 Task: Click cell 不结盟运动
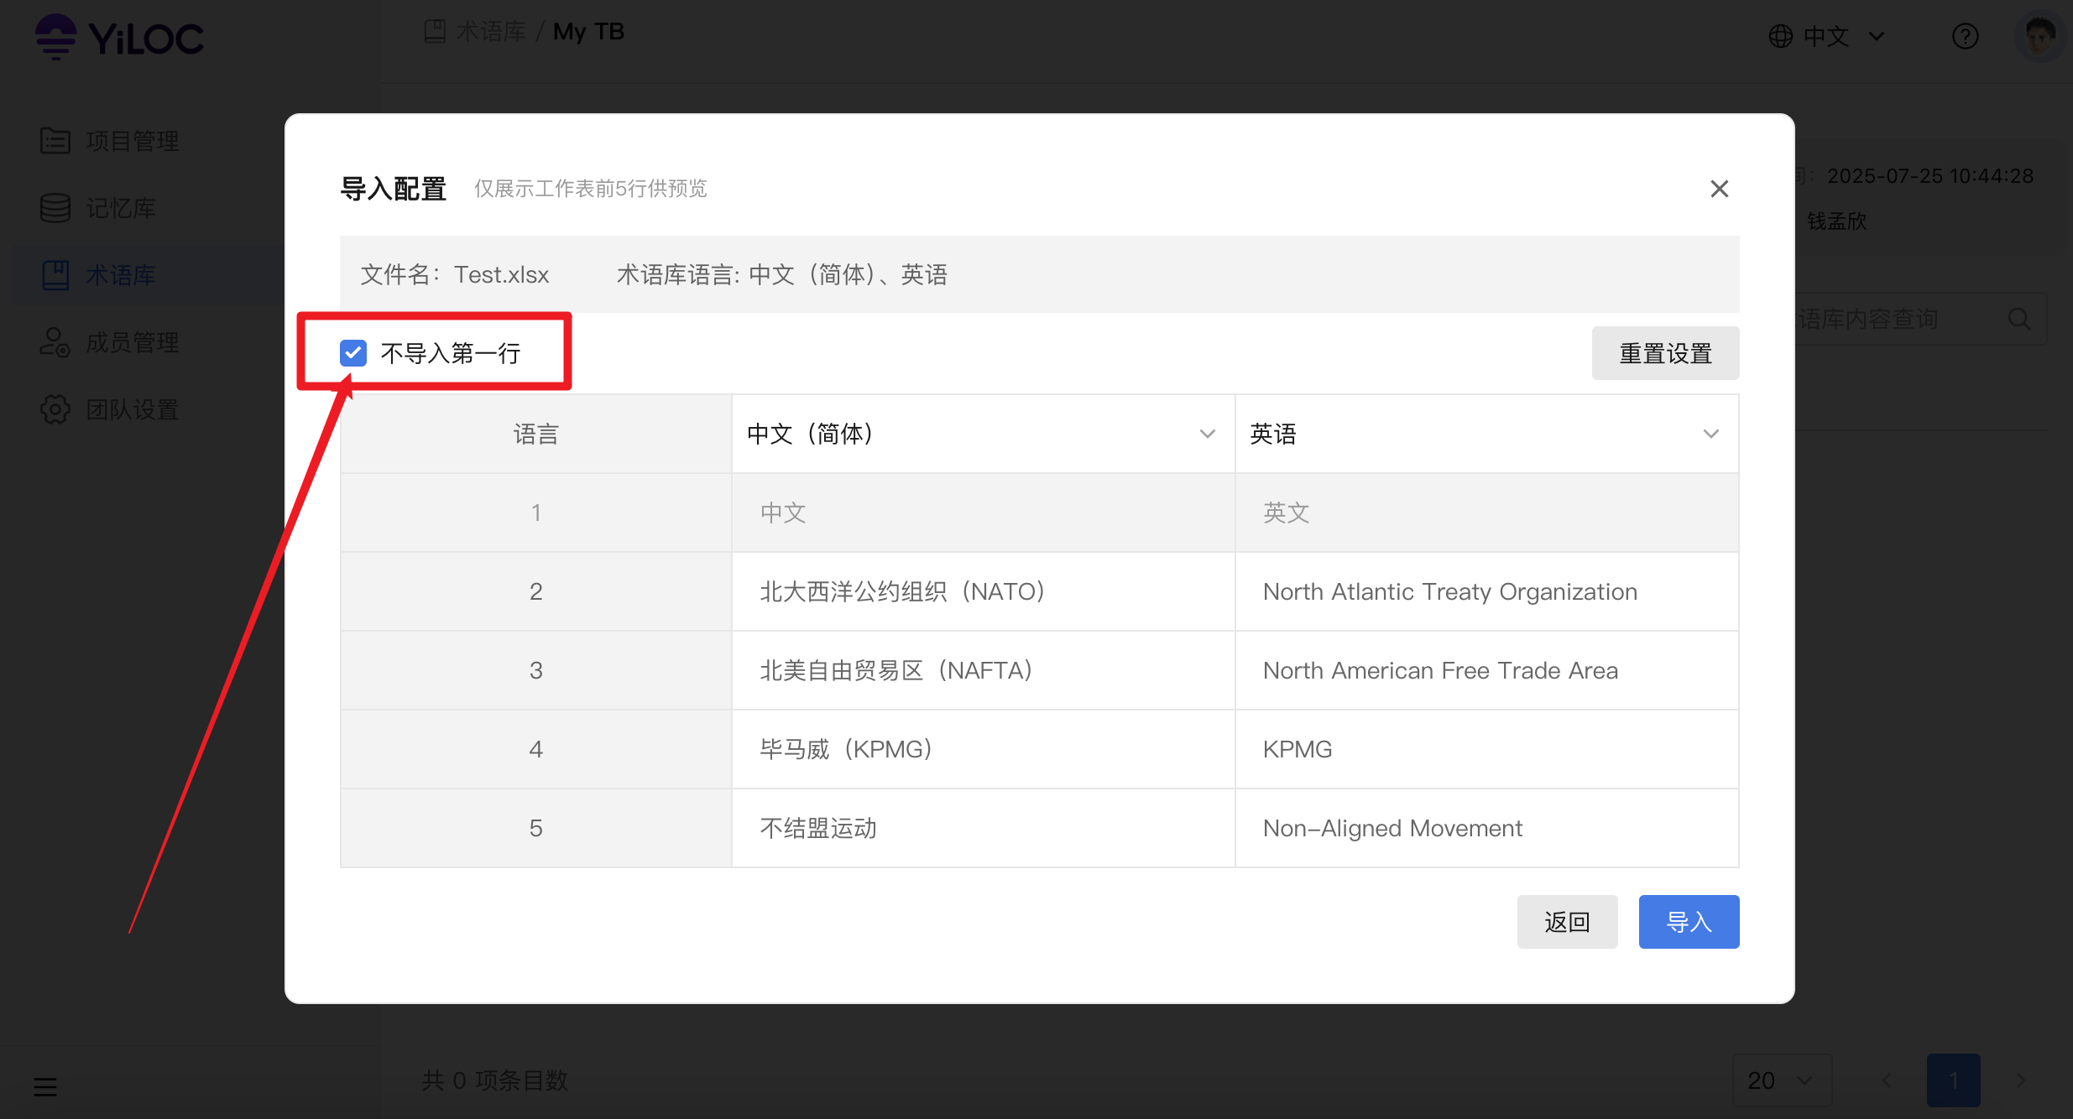pyautogui.click(x=983, y=828)
